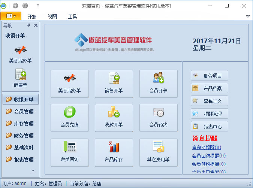Open the 会员回访 tile
The image size is (253, 188).
click(69, 152)
